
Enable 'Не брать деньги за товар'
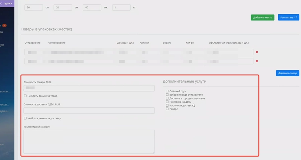25,96
